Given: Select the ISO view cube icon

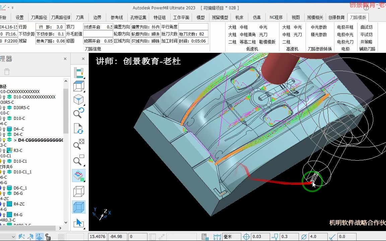Looking at the screenshot, I should point(79,100).
